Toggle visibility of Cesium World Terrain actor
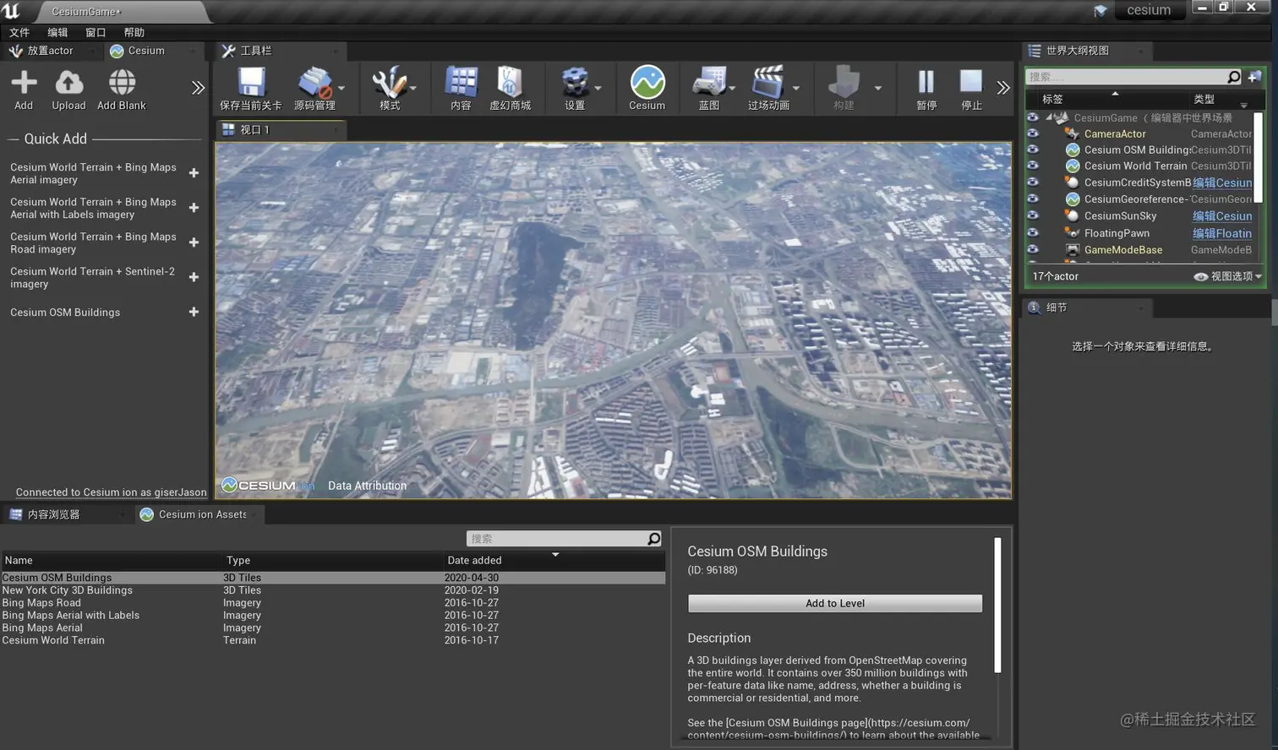The height and width of the screenshot is (750, 1278). coord(1033,166)
